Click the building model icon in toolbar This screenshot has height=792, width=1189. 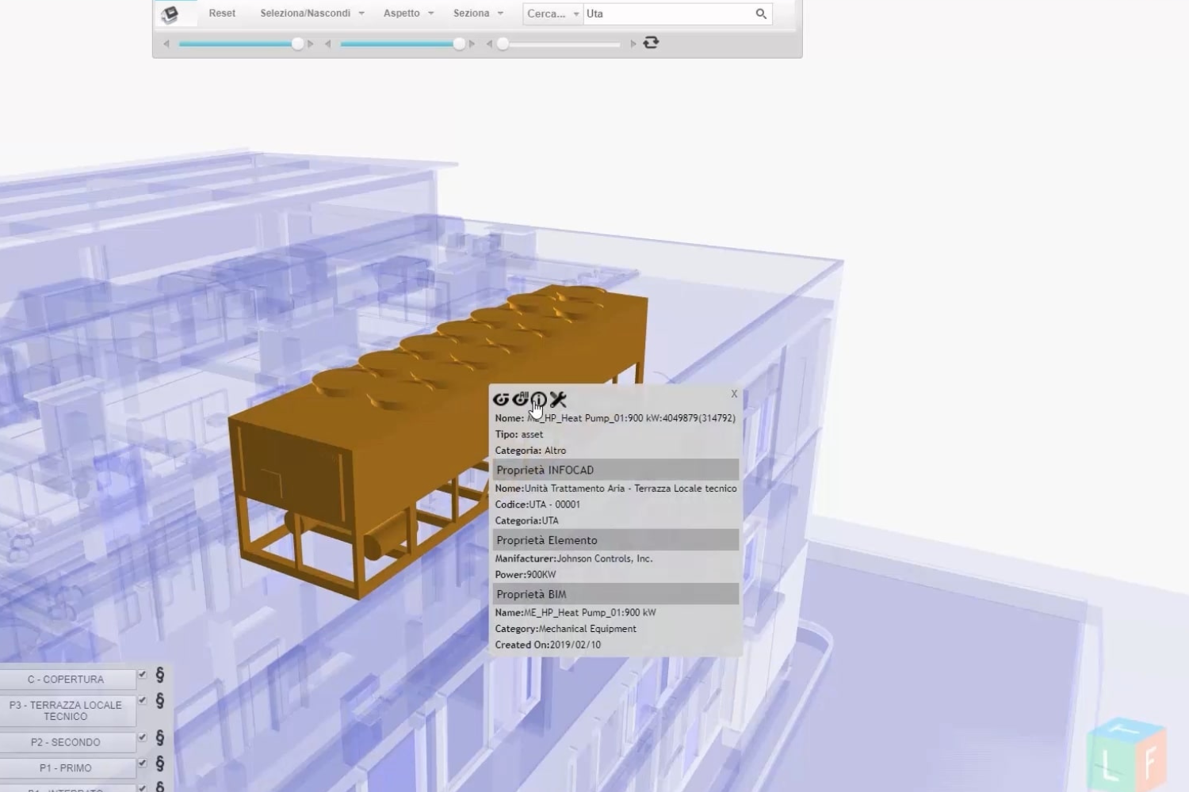pyautogui.click(x=170, y=14)
